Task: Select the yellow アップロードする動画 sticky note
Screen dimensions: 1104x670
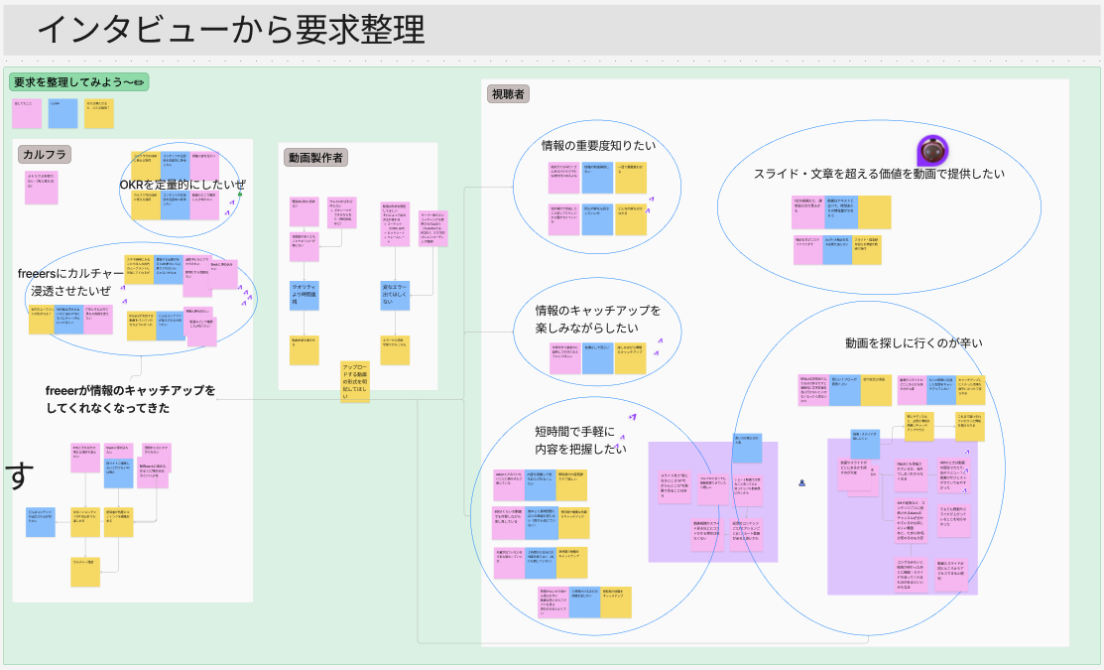Action: pos(354,380)
